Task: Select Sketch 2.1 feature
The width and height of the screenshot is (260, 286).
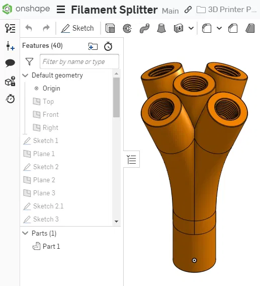Action: tap(43, 206)
